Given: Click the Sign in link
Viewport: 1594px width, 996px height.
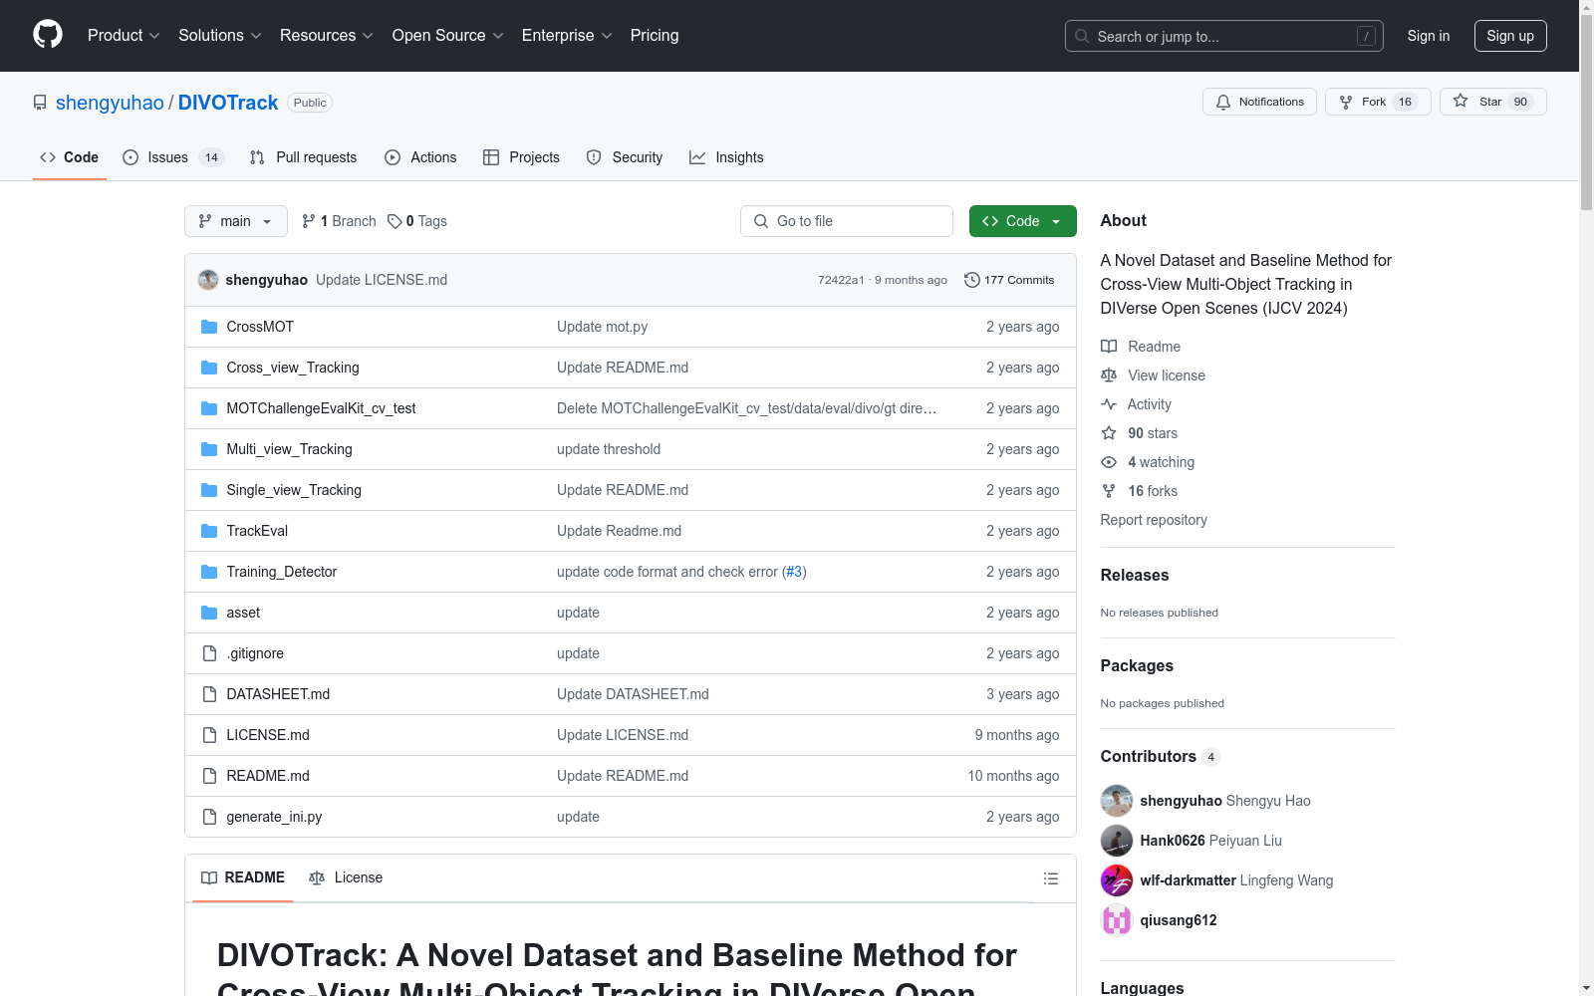Looking at the screenshot, I should coord(1429,36).
